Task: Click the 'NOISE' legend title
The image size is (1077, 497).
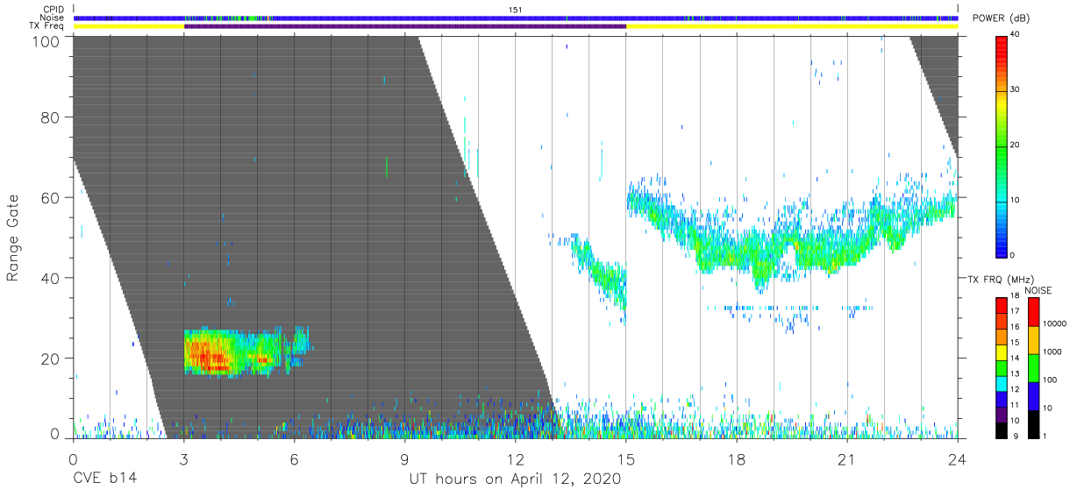Action: click(1038, 290)
